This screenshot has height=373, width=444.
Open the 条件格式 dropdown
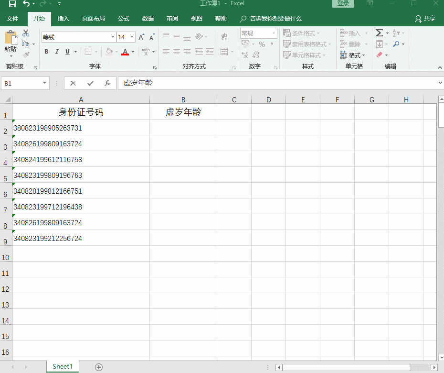click(302, 33)
